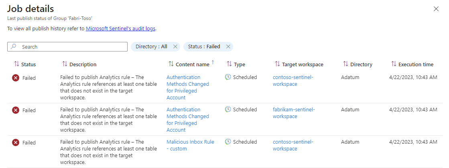
Task: Click the Scheduled clock icon for Malicious Inbox Rule
Action: point(228,142)
